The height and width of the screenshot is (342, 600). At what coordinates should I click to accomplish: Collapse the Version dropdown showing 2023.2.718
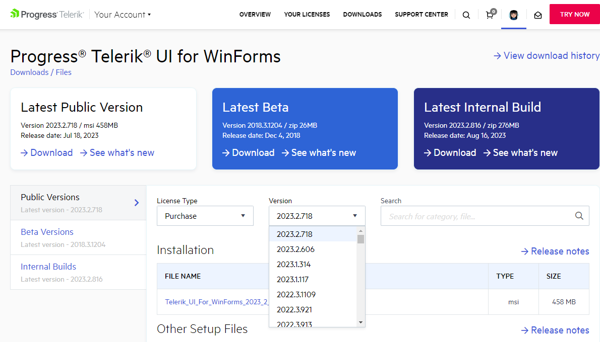coord(317,216)
